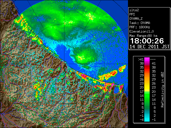
Task: Click the "OYAMA_Z" product name
Action: click(x=136, y=19)
